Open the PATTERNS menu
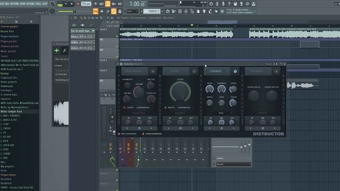This screenshot has height=191, width=340. [14, 4]
